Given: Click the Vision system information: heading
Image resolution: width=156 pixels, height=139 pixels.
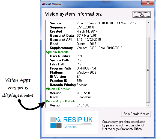Looking at the screenshot, I should (74, 14).
